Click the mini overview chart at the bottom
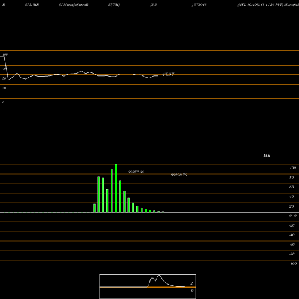The height and width of the screenshot is (299, 299). [148, 286]
